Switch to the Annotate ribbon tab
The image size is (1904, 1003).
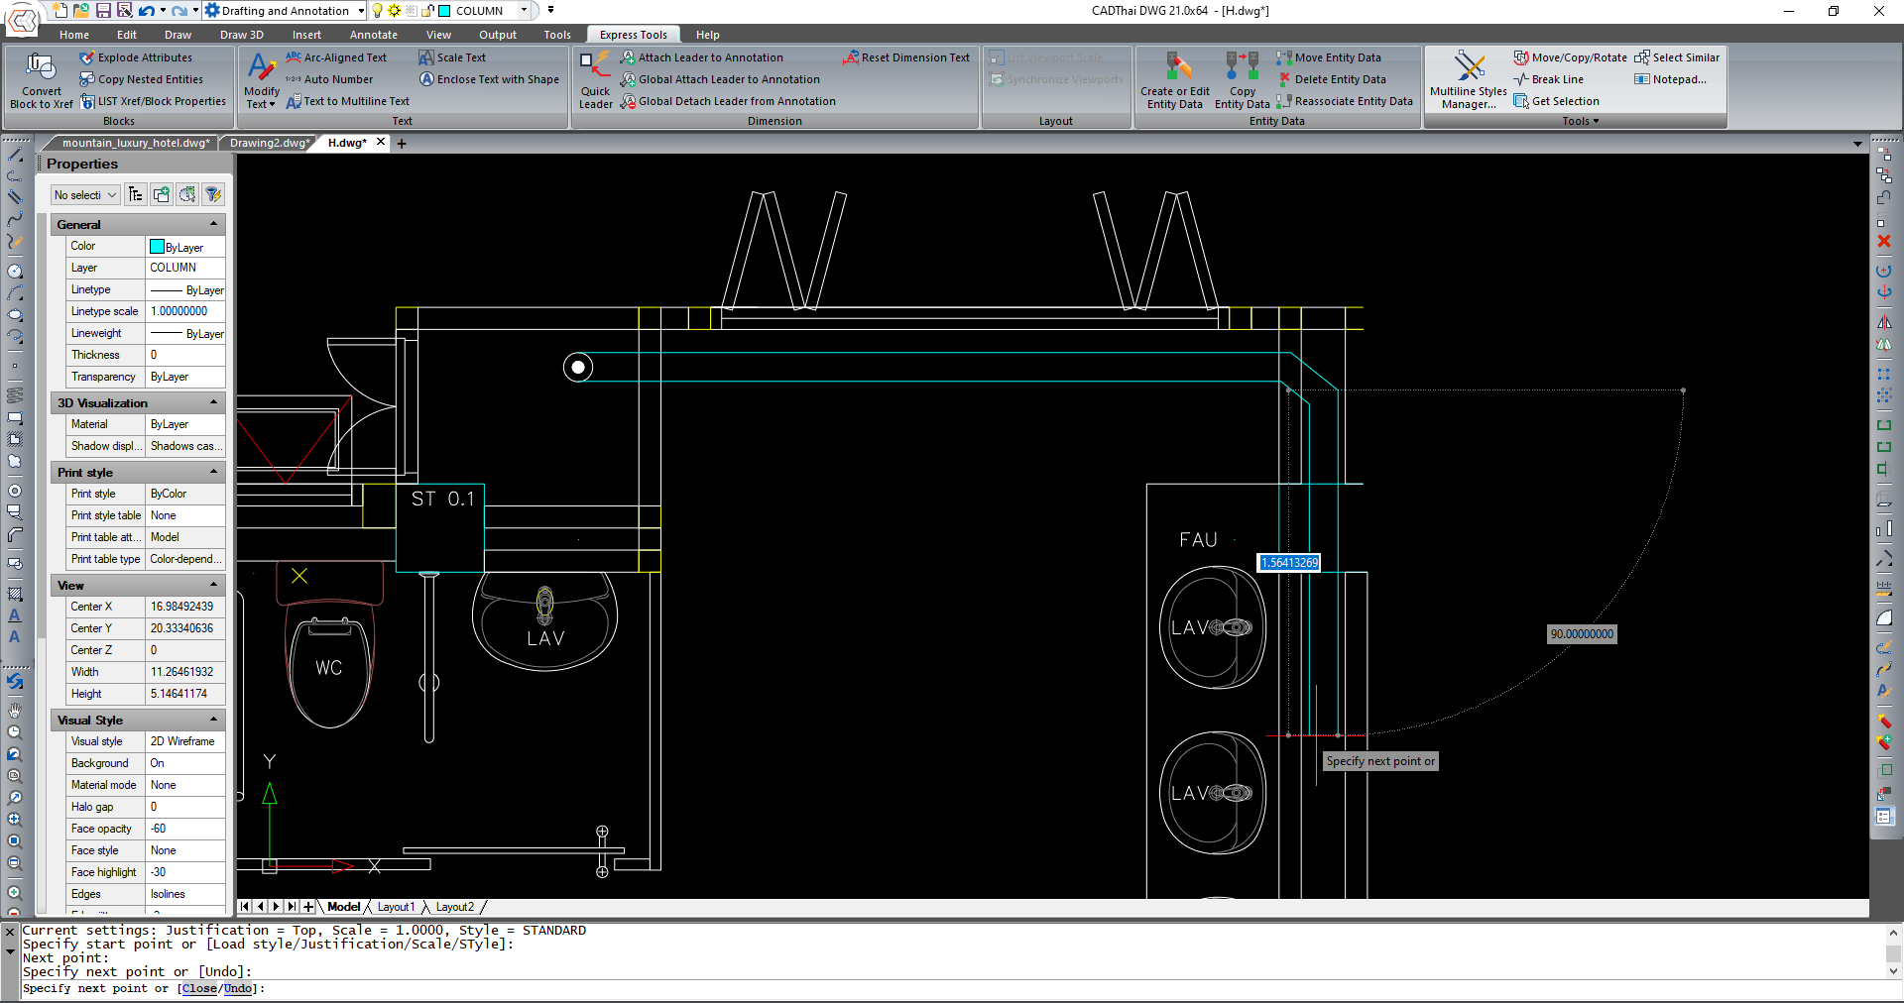coord(374,35)
